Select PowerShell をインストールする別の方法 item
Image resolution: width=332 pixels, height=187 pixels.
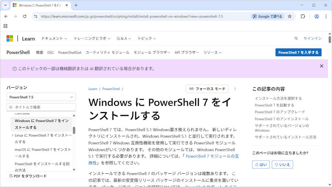tap(42, 167)
